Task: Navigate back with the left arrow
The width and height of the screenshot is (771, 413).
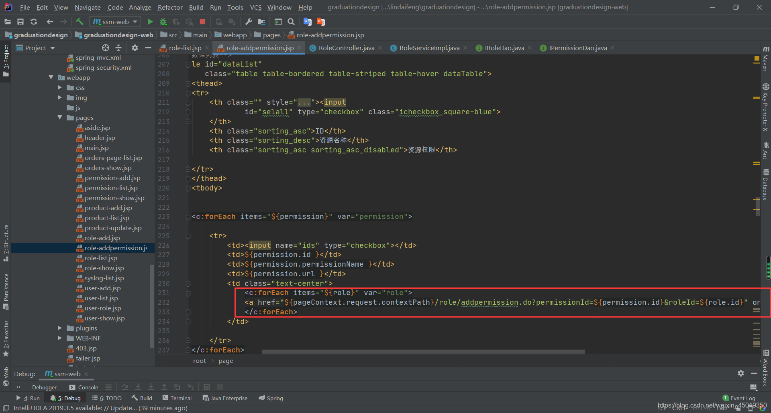Action: pos(50,22)
